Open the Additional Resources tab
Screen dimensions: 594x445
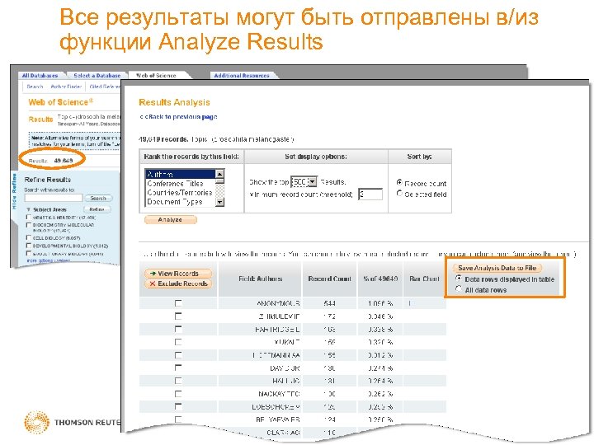tap(242, 75)
